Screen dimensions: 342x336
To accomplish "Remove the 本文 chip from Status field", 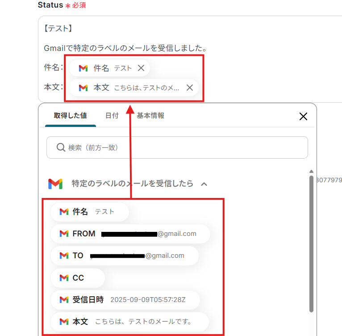I will tap(190, 88).
